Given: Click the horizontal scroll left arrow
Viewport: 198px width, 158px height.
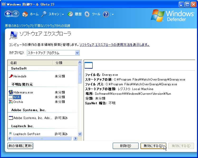Looking at the screenshot, I should 10,138.
